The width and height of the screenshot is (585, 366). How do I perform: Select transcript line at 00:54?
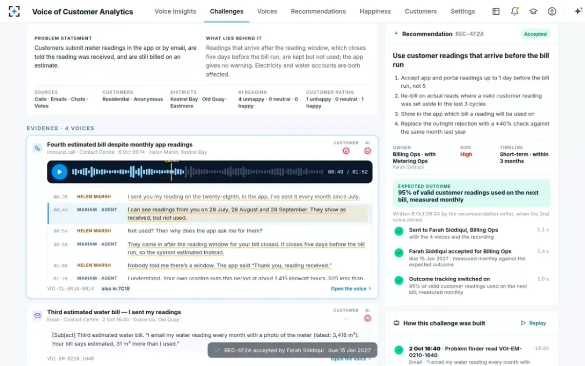point(210,231)
